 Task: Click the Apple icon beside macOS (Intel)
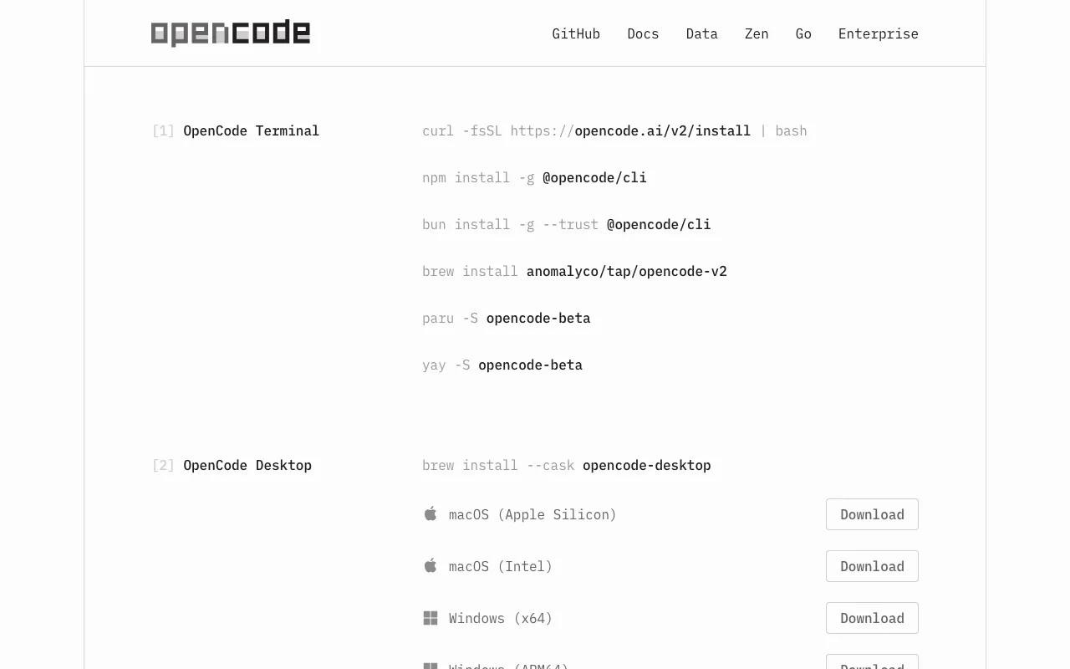(431, 565)
